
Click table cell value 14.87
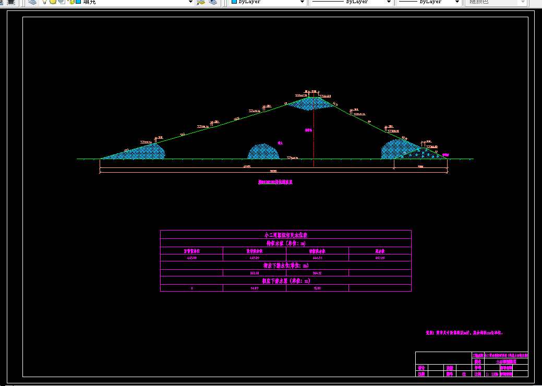[255, 288]
